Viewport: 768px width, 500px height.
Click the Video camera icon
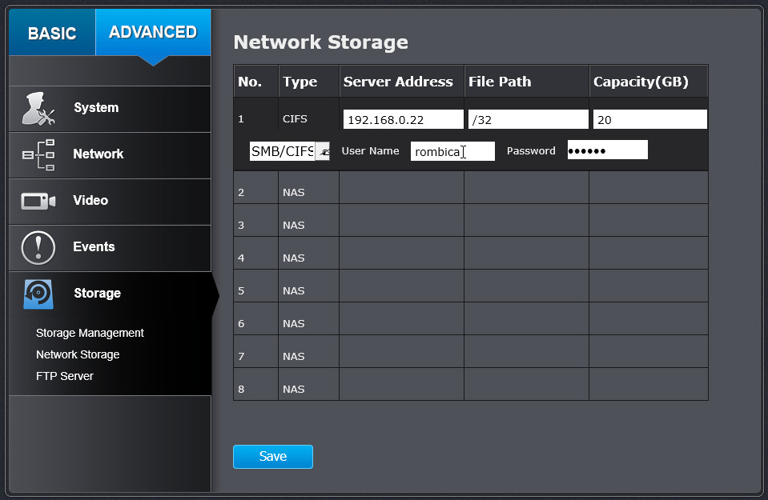(38, 201)
